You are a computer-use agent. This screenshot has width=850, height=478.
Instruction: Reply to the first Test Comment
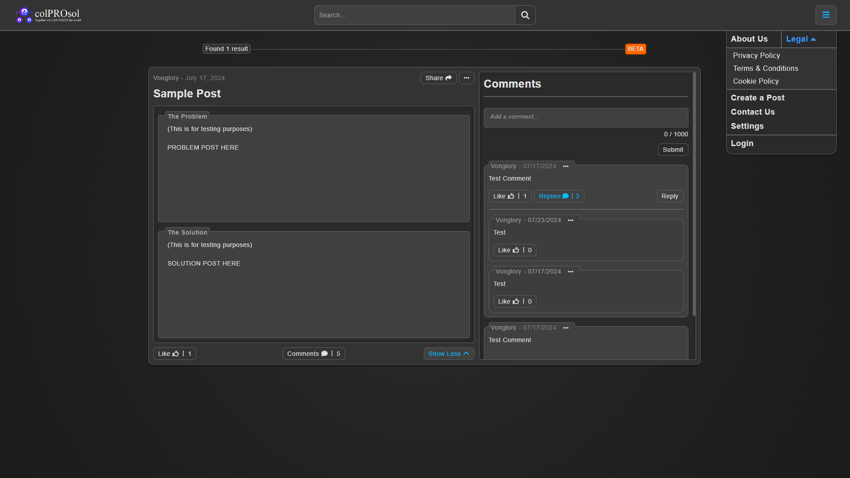[x=670, y=196]
